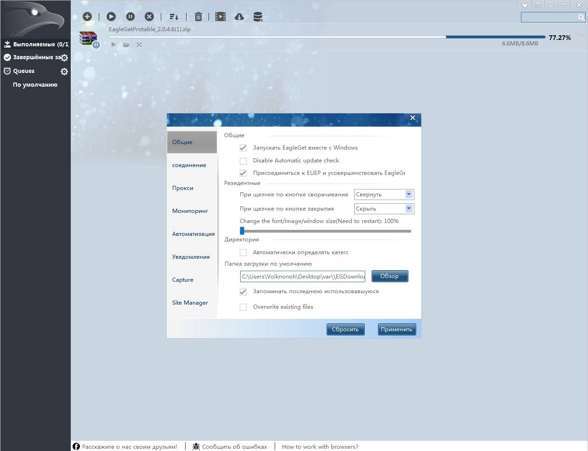The height and width of the screenshot is (451, 588).
Task: Click the file name 'EagleGetProtable_2.0.4.6(1).zip'
Action: 150,29
